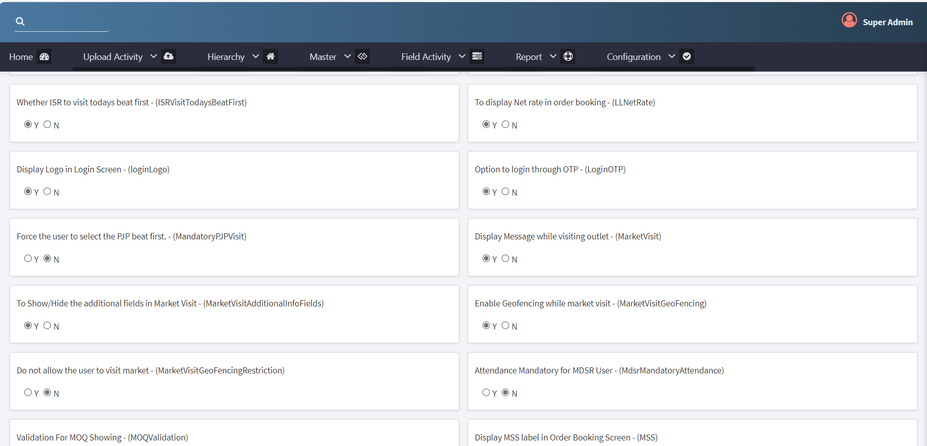Click the 'Attendance Mandatory for MDSR User' label
Viewport: 927px width, 446px height.
click(599, 370)
